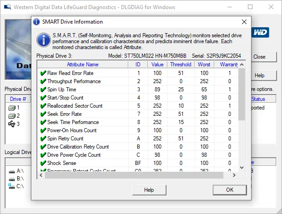Click the Drive Calibration Retry Count checkmark

pyautogui.click(x=43, y=147)
